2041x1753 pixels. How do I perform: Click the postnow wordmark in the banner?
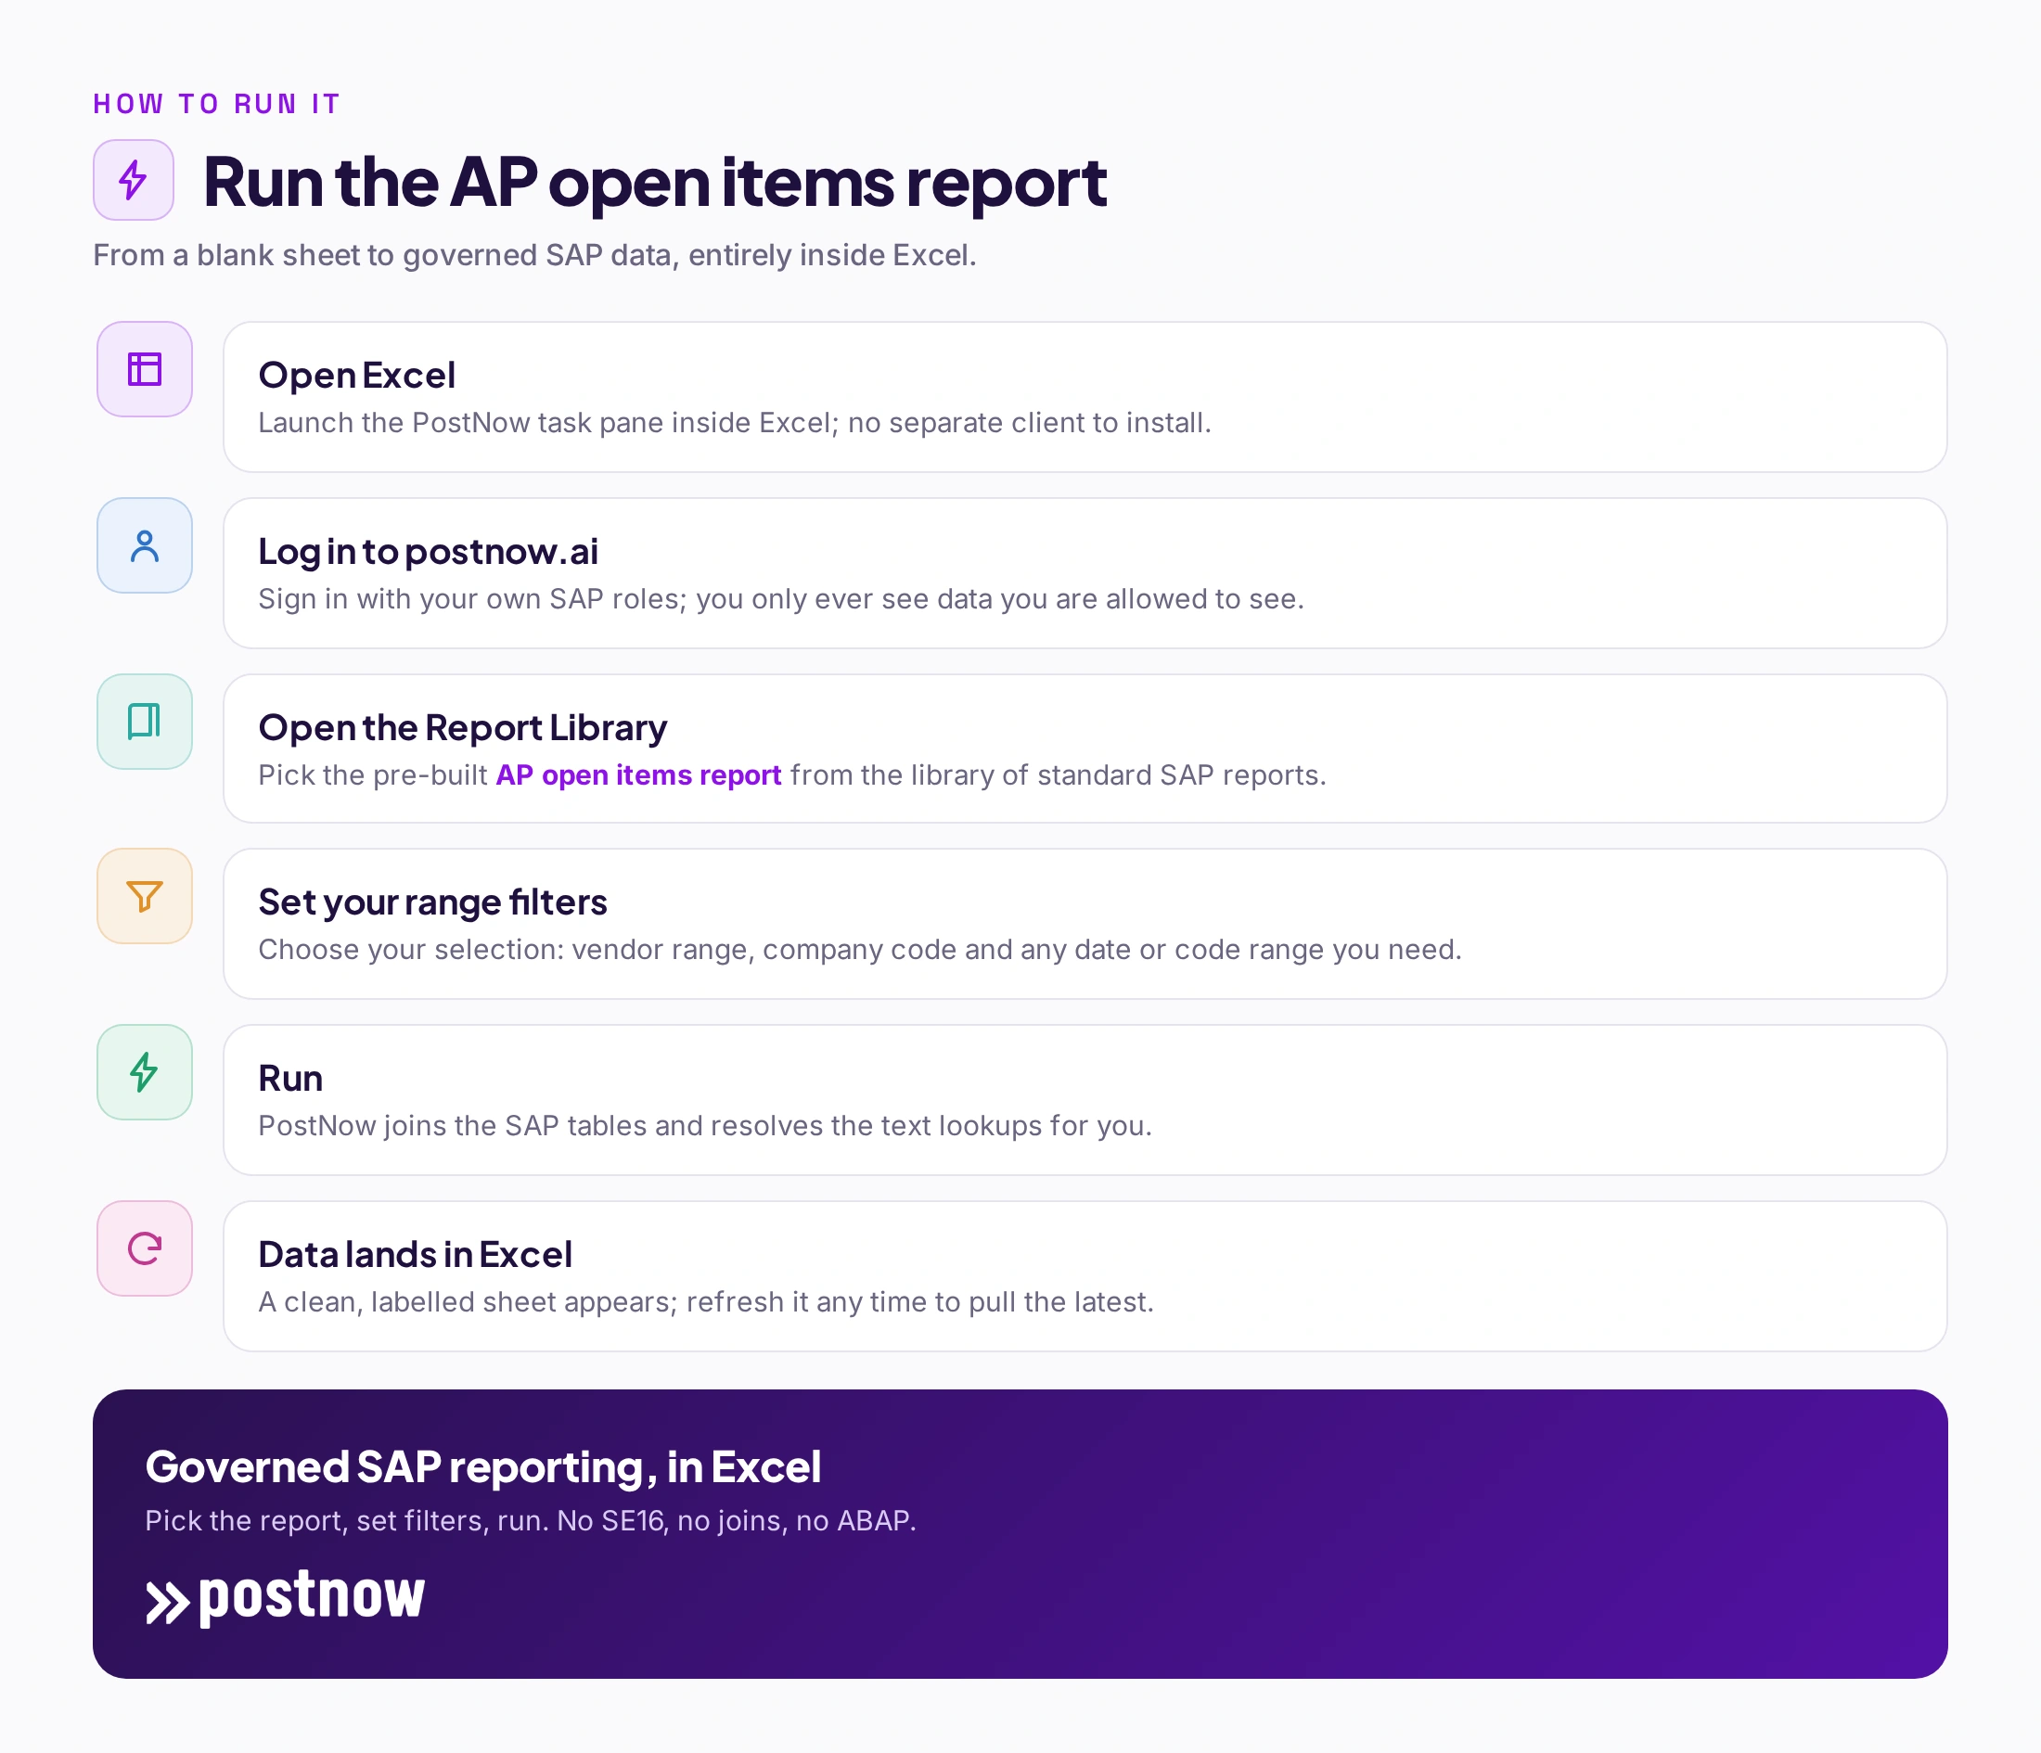tap(312, 1596)
